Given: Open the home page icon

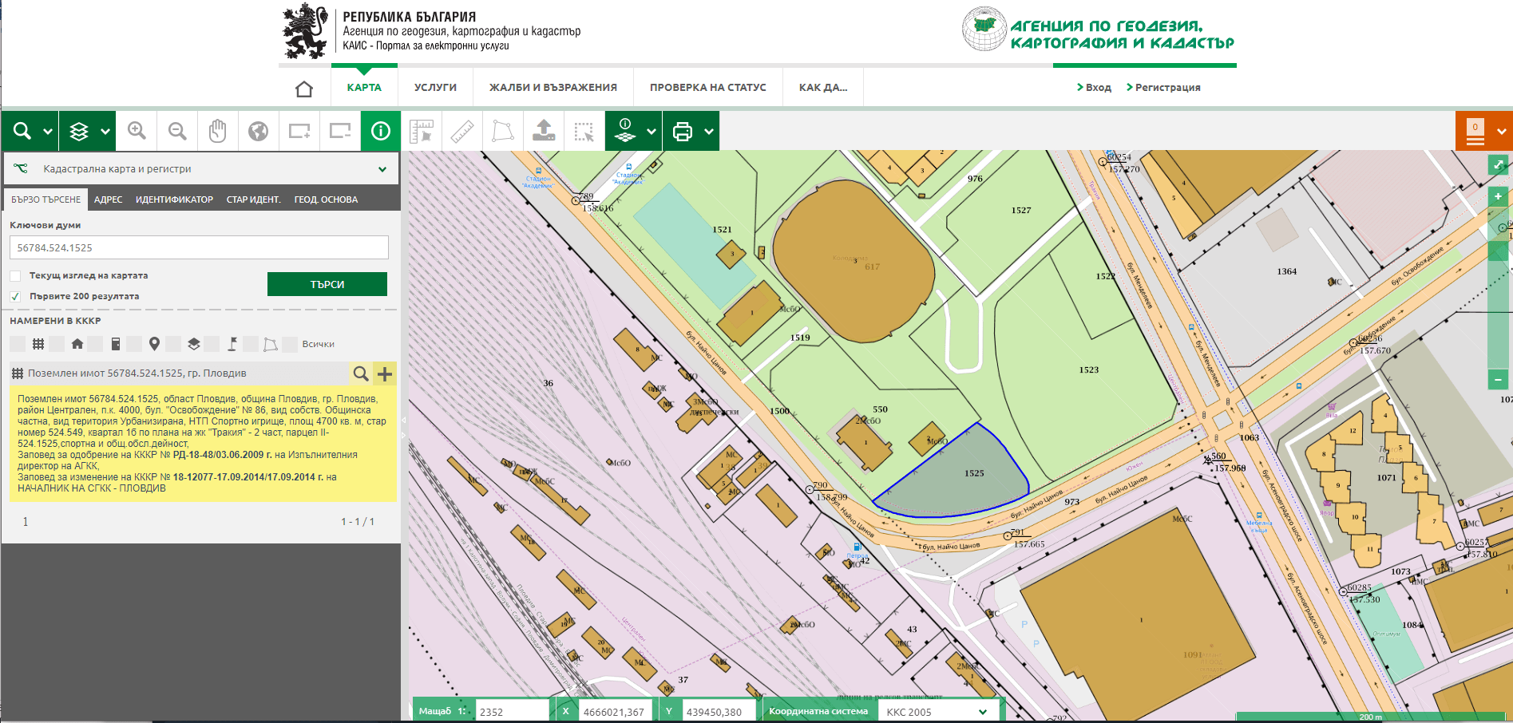Looking at the screenshot, I should click(304, 88).
